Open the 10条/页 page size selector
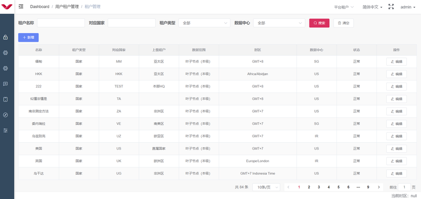Viewport: 421px width, 199px height. [x=266, y=187]
